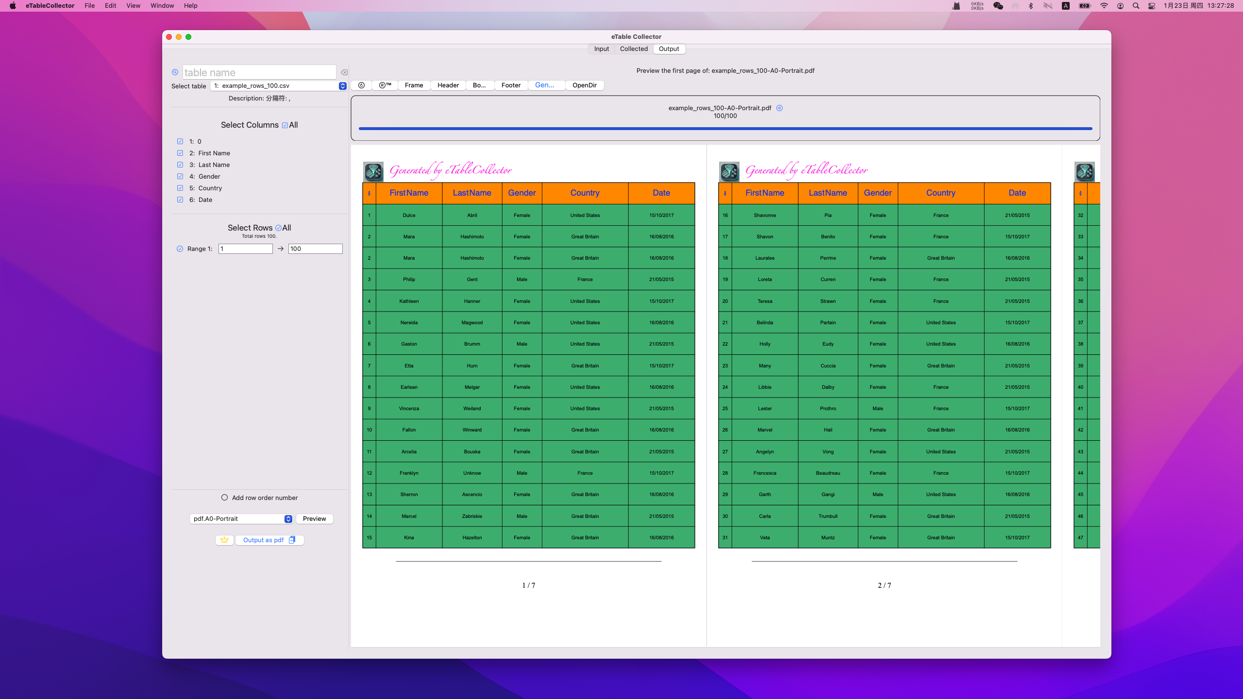Screen dimensions: 1243x699
Task: Click the Preview button
Action: tap(314, 519)
